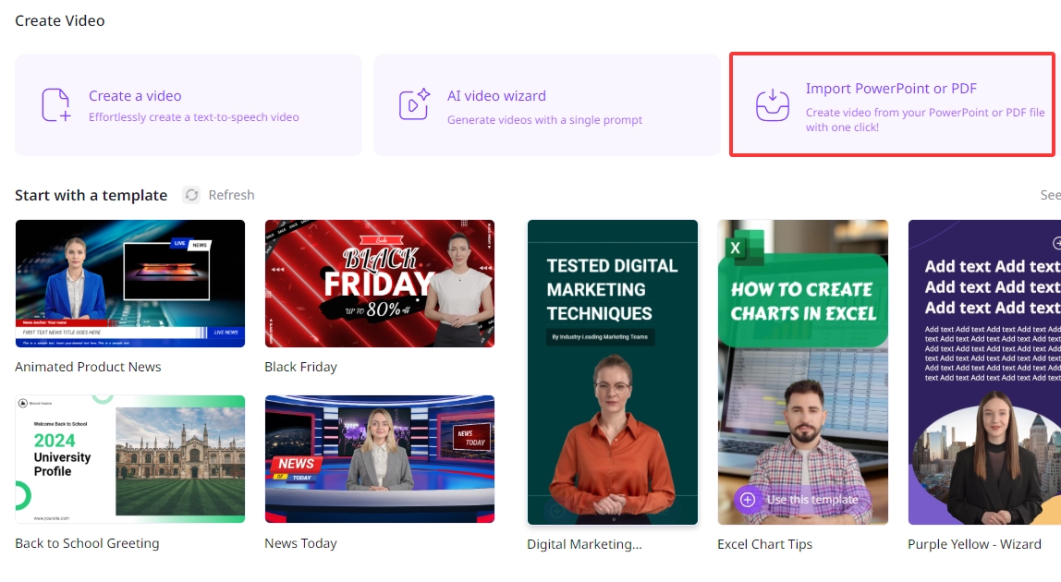Launch the AI video wizard

pyautogui.click(x=546, y=104)
